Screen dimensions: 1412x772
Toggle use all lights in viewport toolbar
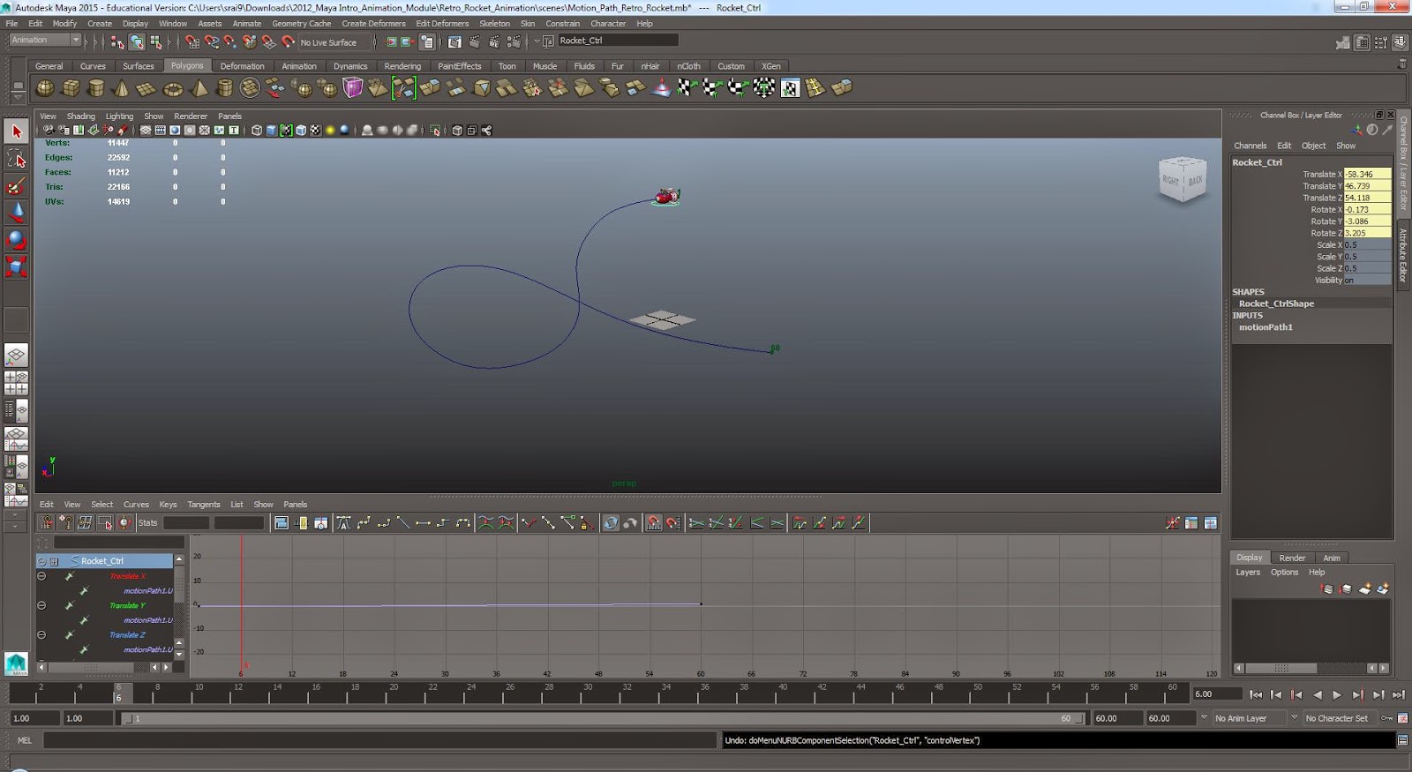tap(331, 131)
